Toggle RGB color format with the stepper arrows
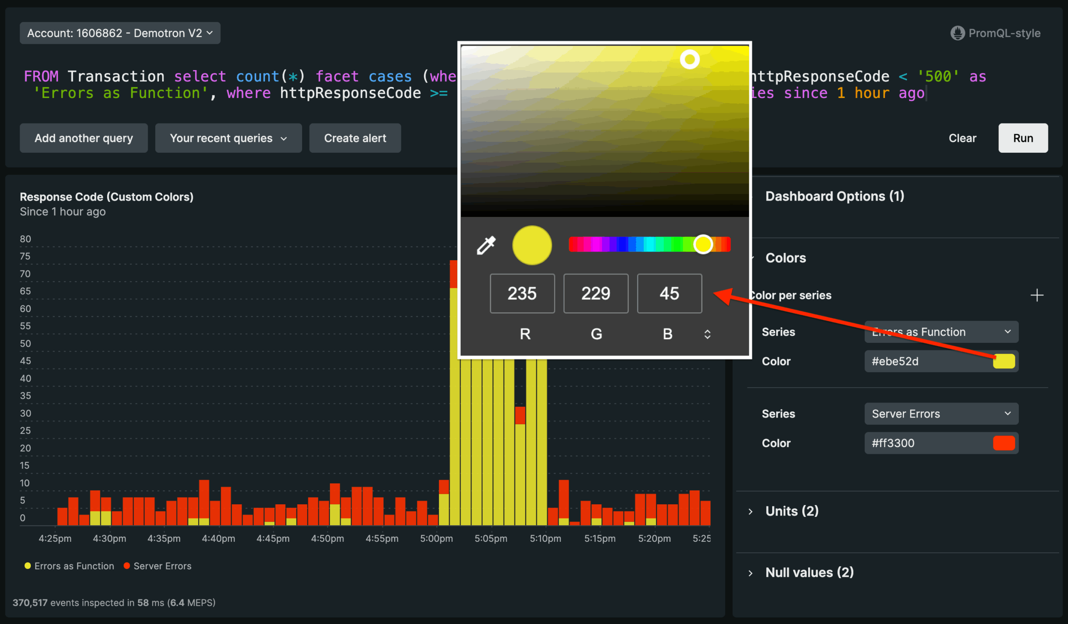 click(707, 334)
